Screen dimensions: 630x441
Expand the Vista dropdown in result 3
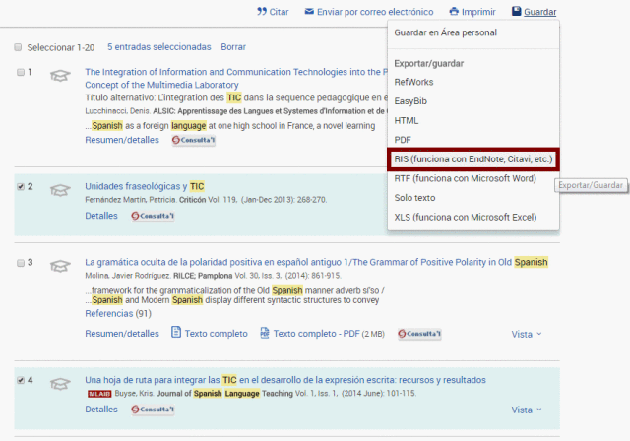(x=526, y=334)
